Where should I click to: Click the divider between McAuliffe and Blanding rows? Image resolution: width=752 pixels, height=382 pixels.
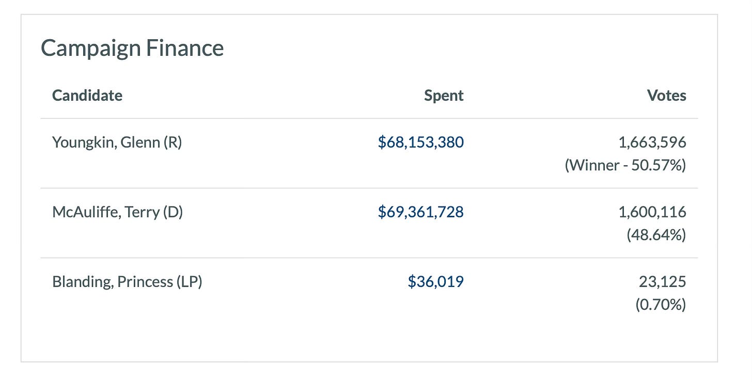pyautogui.click(x=369, y=258)
